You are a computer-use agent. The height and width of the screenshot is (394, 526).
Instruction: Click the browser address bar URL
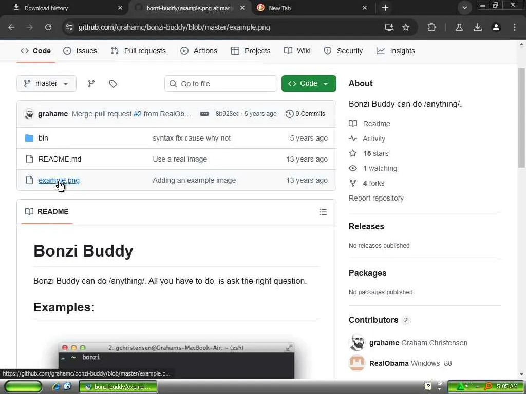point(174,27)
